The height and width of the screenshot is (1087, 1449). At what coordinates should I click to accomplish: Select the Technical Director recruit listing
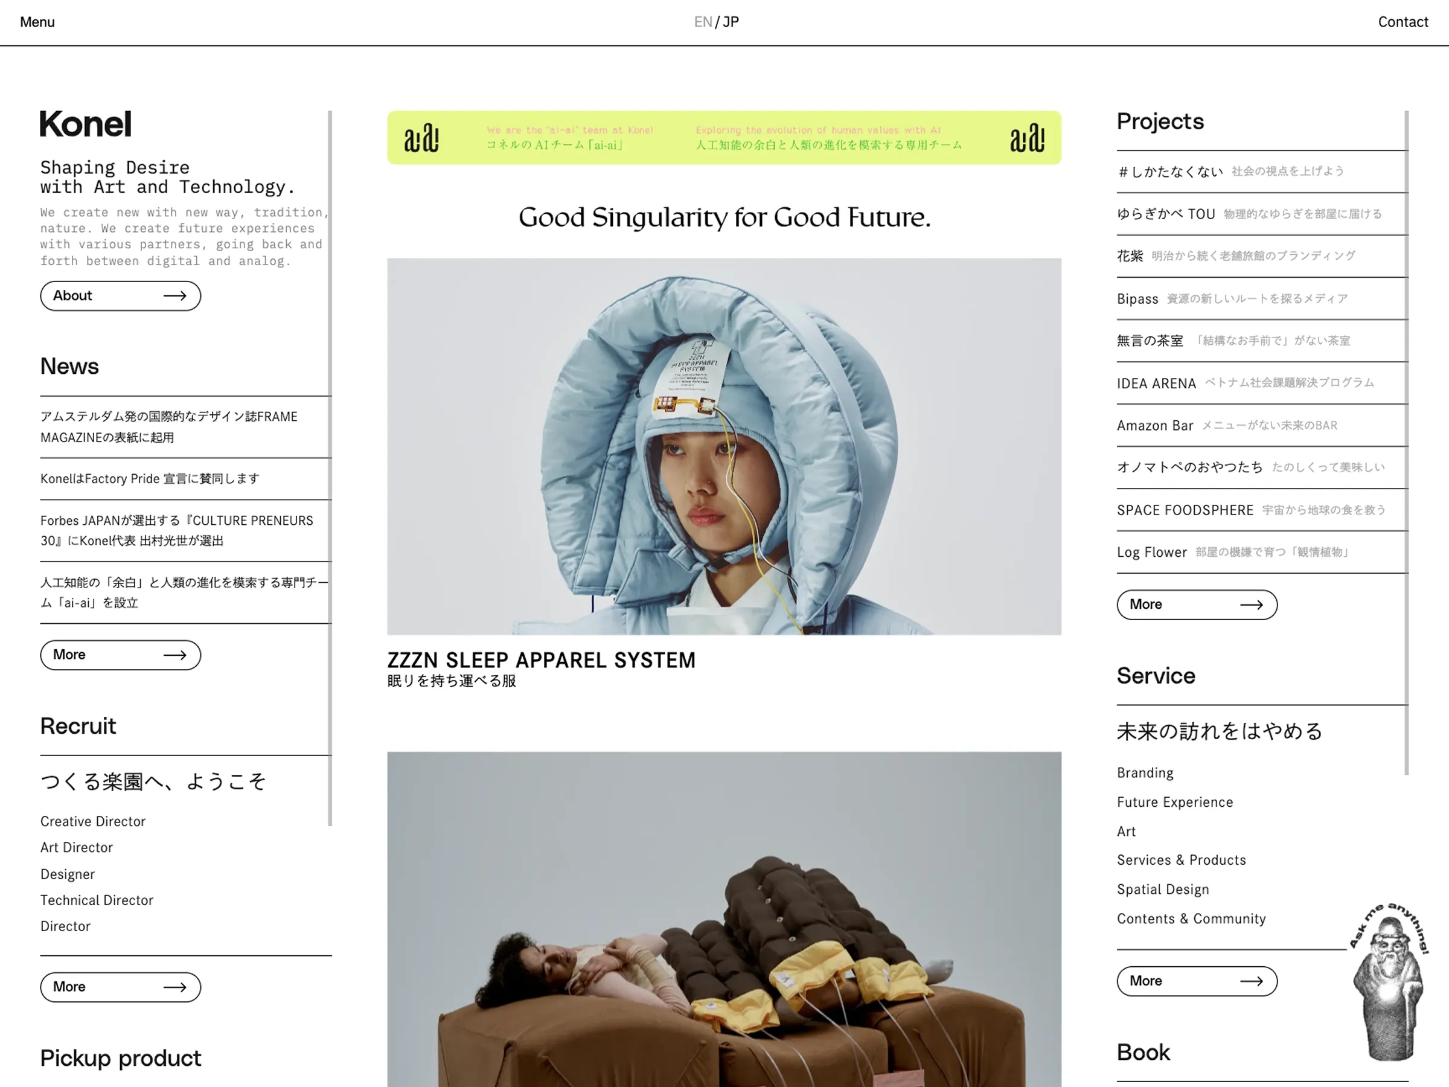pyautogui.click(x=97, y=900)
